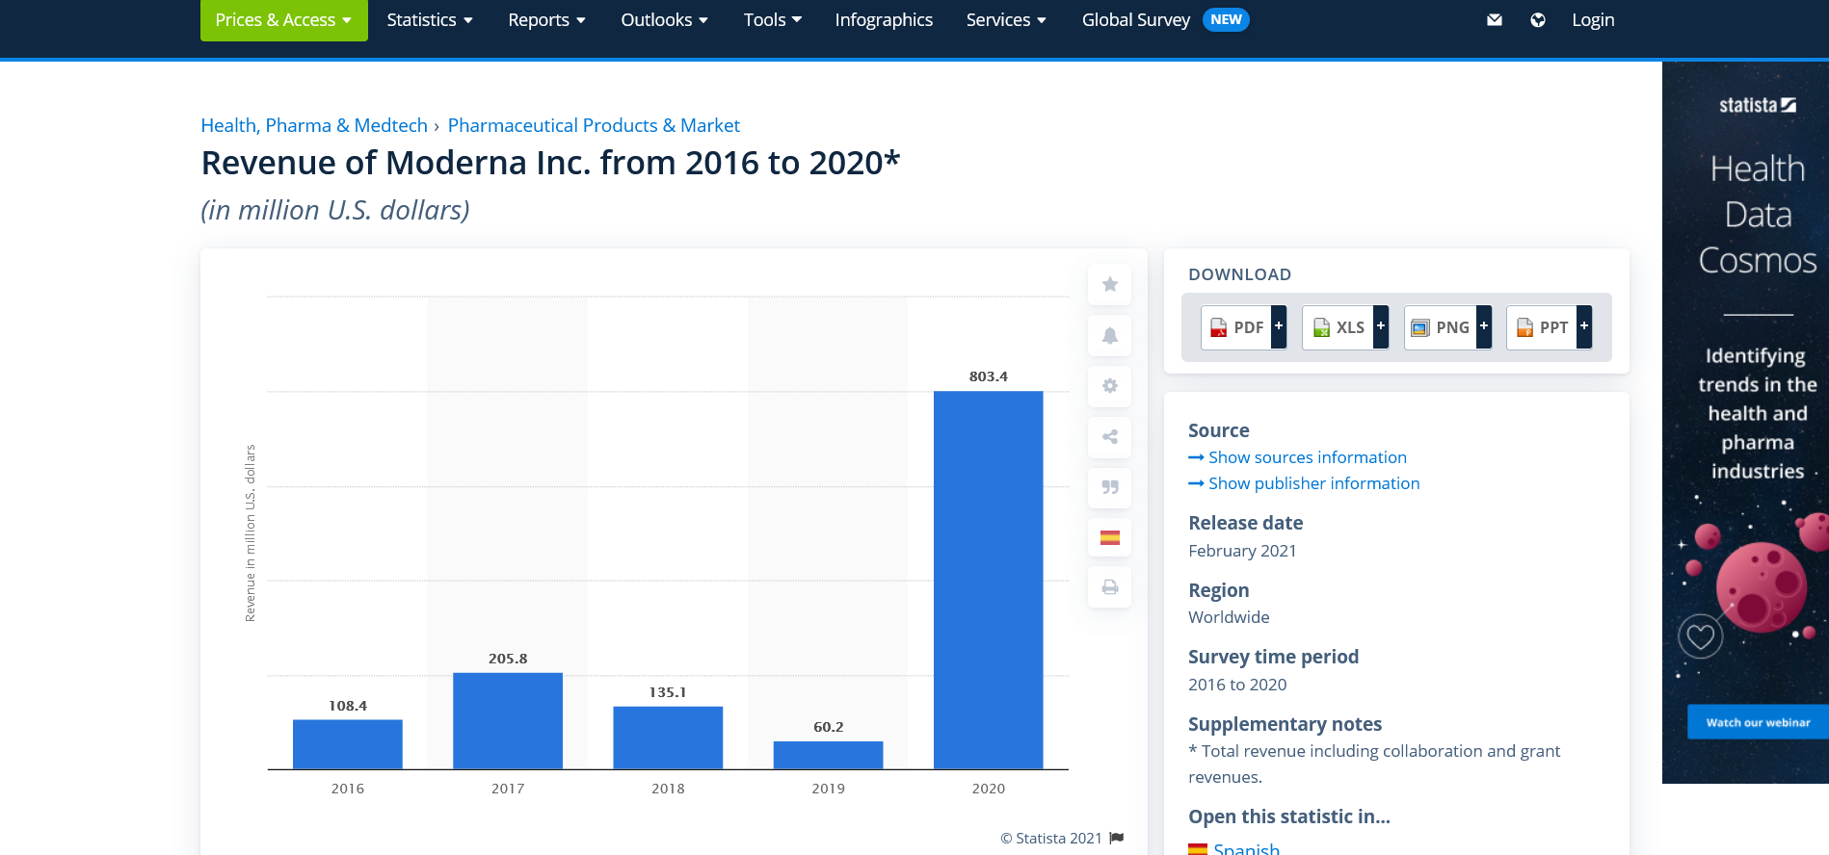The width and height of the screenshot is (1829, 855).
Task: Select the 2020 bar in the chart
Action: click(x=988, y=580)
